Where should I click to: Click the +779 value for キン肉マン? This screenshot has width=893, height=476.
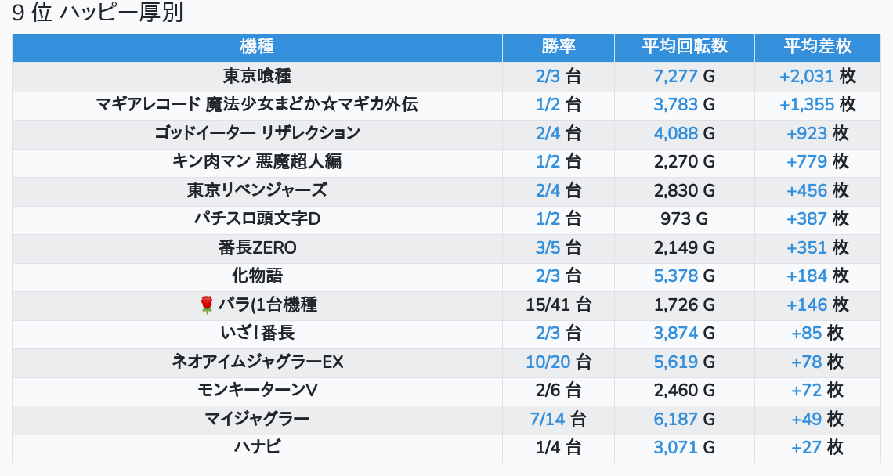tap(807, 162)
